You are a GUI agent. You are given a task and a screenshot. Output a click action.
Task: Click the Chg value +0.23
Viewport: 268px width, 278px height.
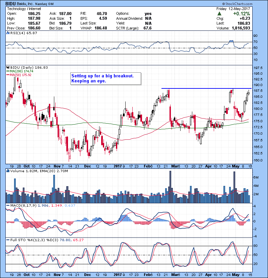[245, 18]
